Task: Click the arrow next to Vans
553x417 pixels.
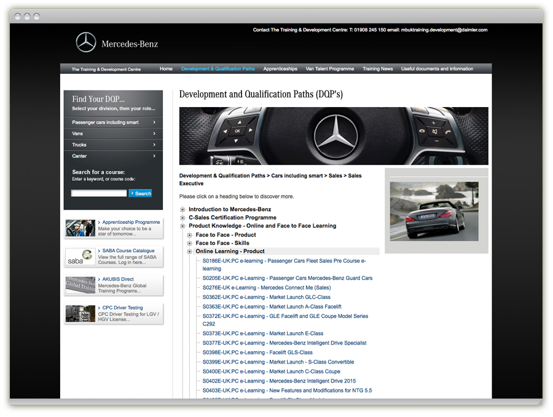Action: [154, 133]
